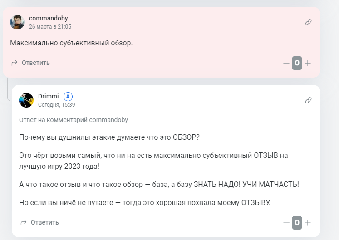
Task: Downvote Drimmi's reply with minus
Action: tap(286, 223)
